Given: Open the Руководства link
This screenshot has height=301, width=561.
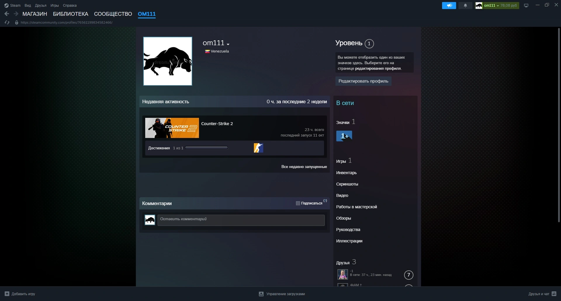Looking at the screenshot, I should pyautogui.click(x=348, y=230).
